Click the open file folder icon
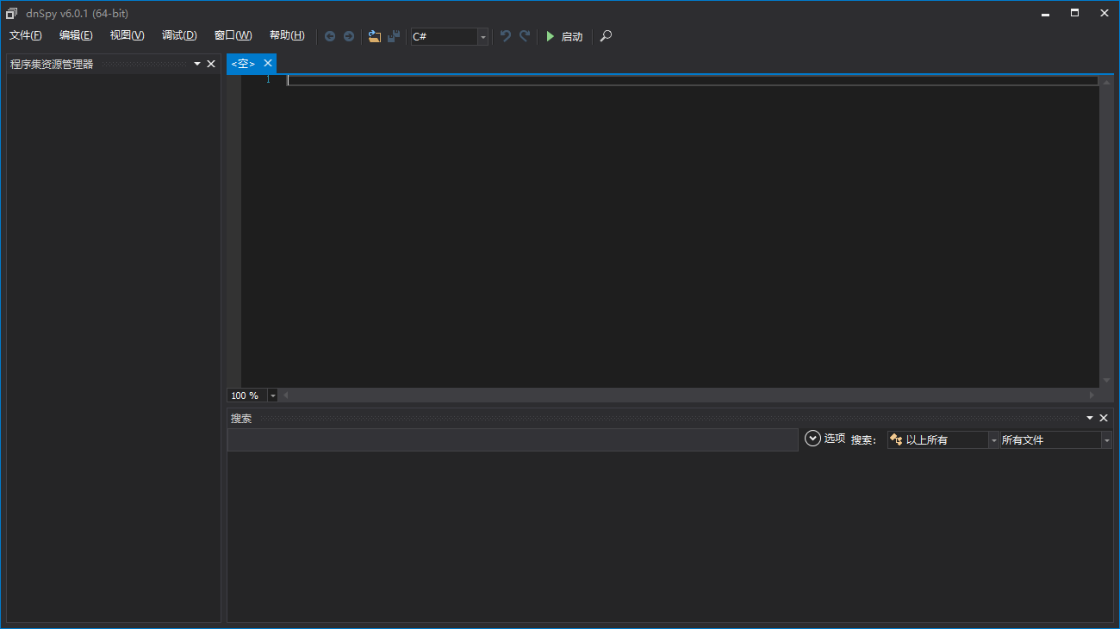The width and height of the screenshot is (1120, 629). 375,36
